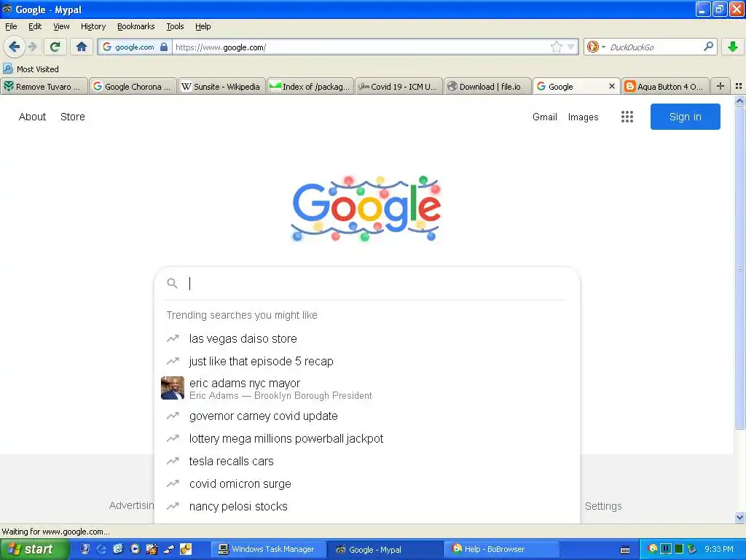Open the Tools menu
This screenshot has width=746, height=560.
(x=175, y=26)
